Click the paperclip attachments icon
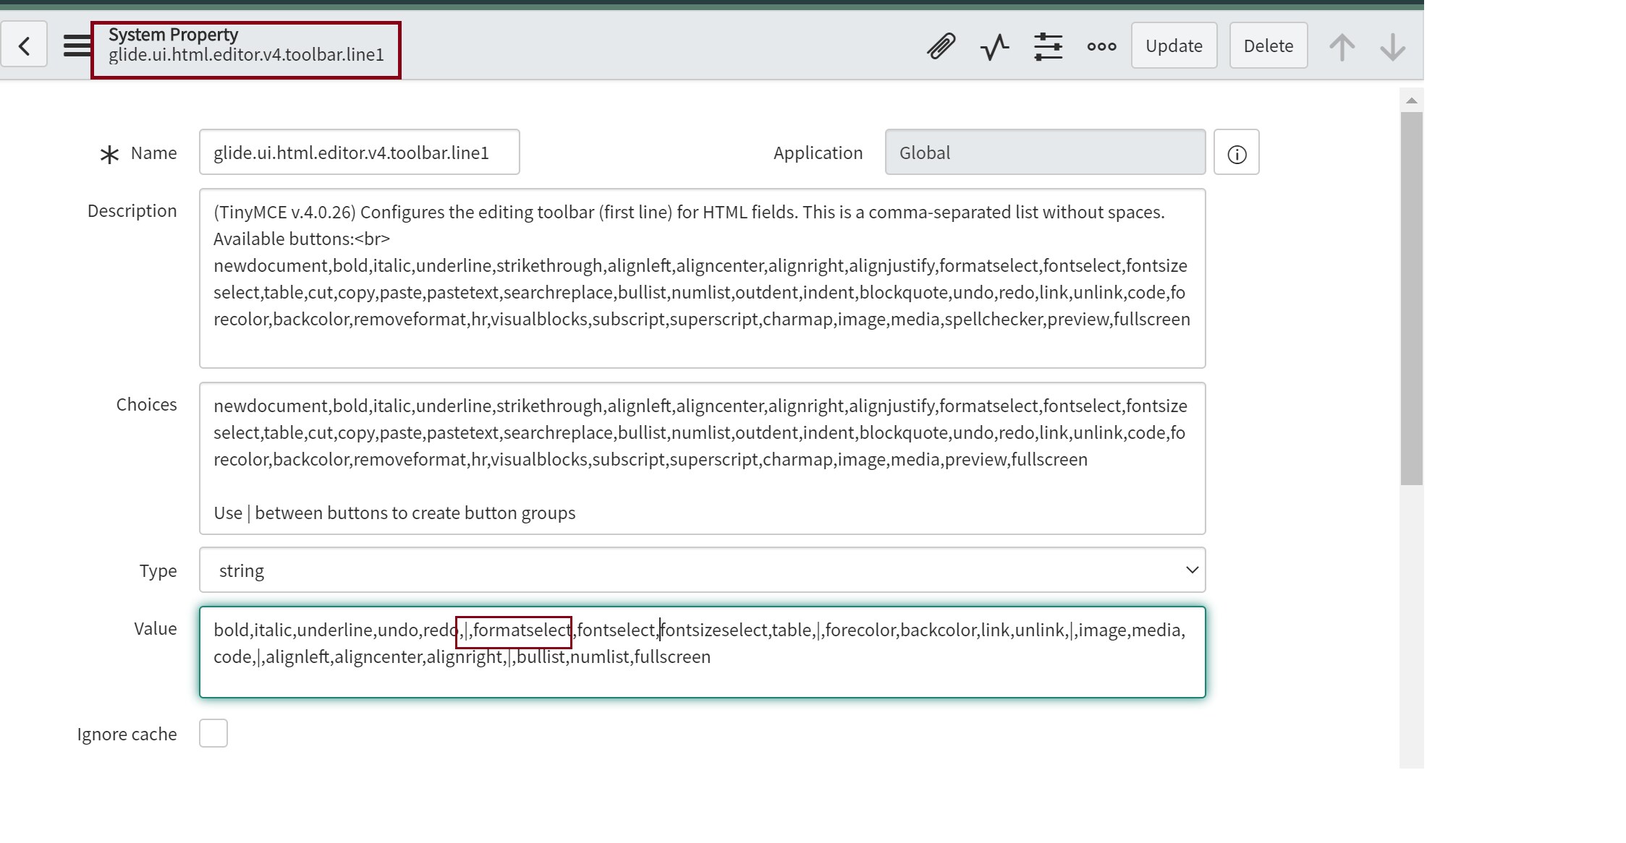The height and width of the screenshot is (843, 1626). pos(941,46)
